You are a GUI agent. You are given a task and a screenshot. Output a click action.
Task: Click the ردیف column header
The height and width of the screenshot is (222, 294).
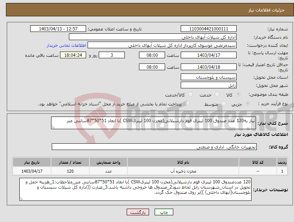coord(282,162)
